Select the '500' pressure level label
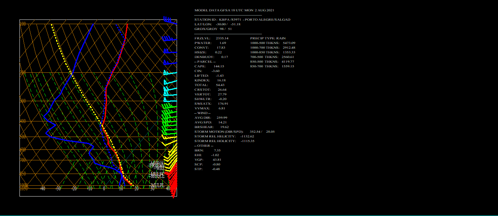This screenshot has height=216, width=498. pyautogui.click(x=23, y=137)
